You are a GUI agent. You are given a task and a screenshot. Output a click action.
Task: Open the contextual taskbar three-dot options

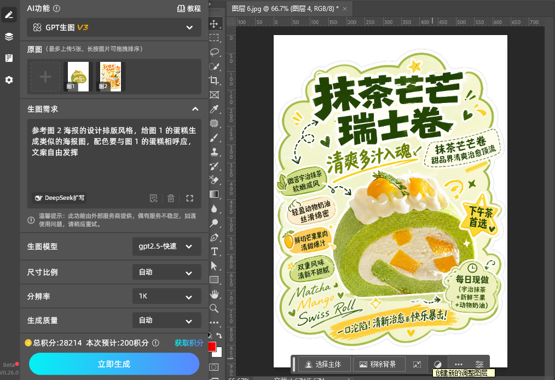(x=459, y=364)
